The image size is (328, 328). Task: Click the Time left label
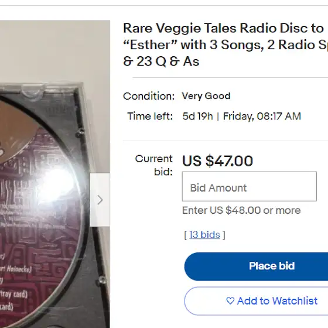(x=150, y=116)
